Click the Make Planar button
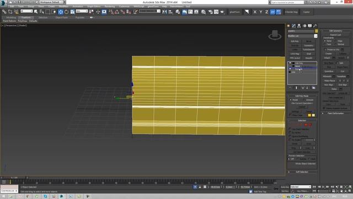This screenshot has width=353, height=199. 330,81
